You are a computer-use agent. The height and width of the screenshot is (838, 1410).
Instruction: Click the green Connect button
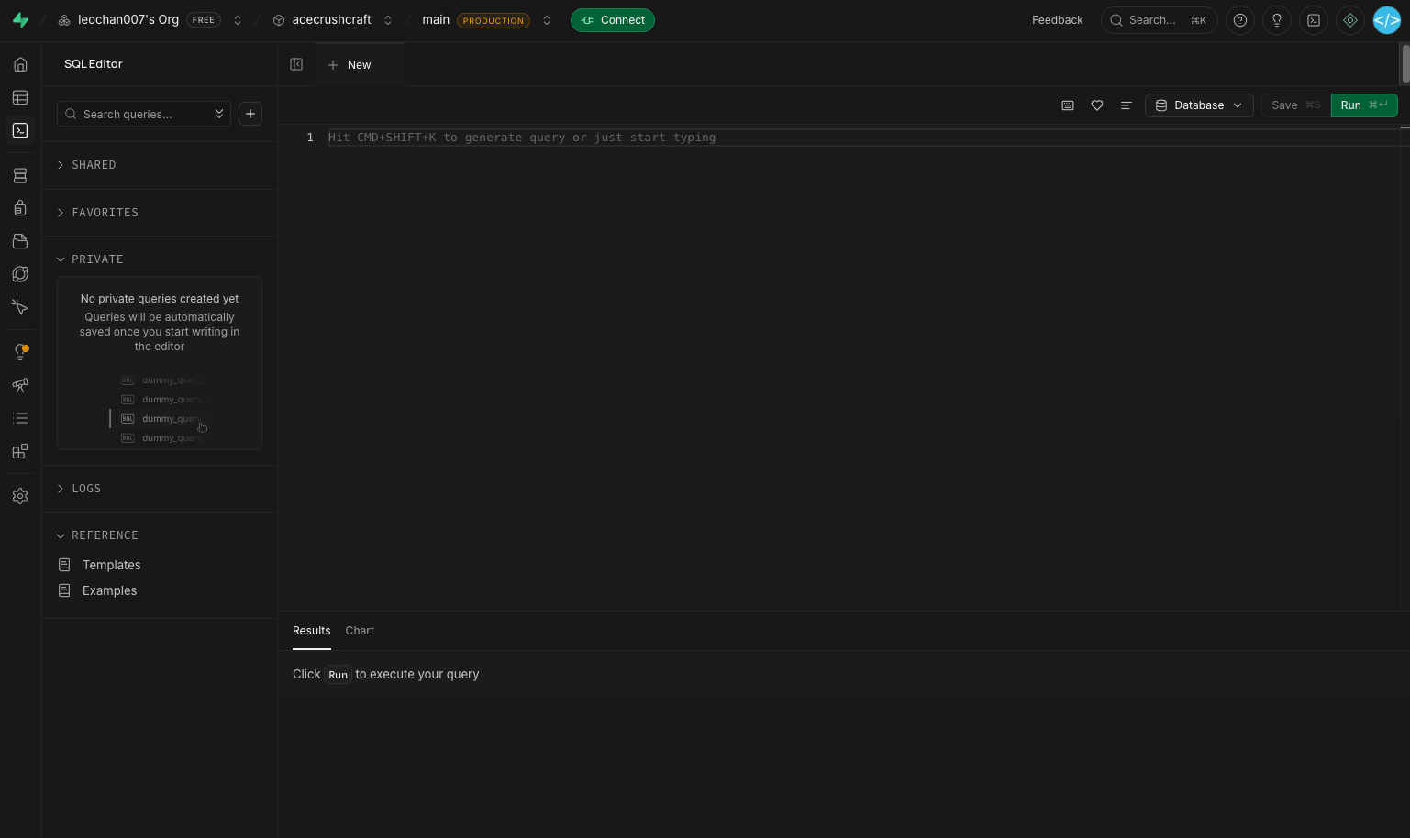point(613,20)
